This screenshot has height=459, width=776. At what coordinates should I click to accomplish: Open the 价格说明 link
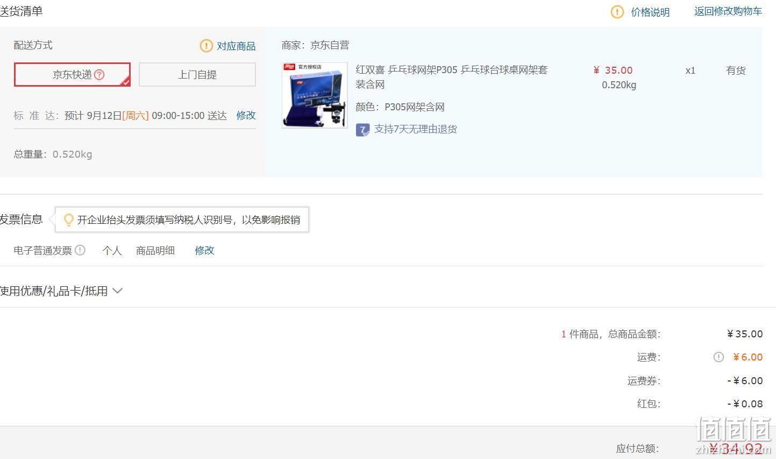(x=650, y=12)
